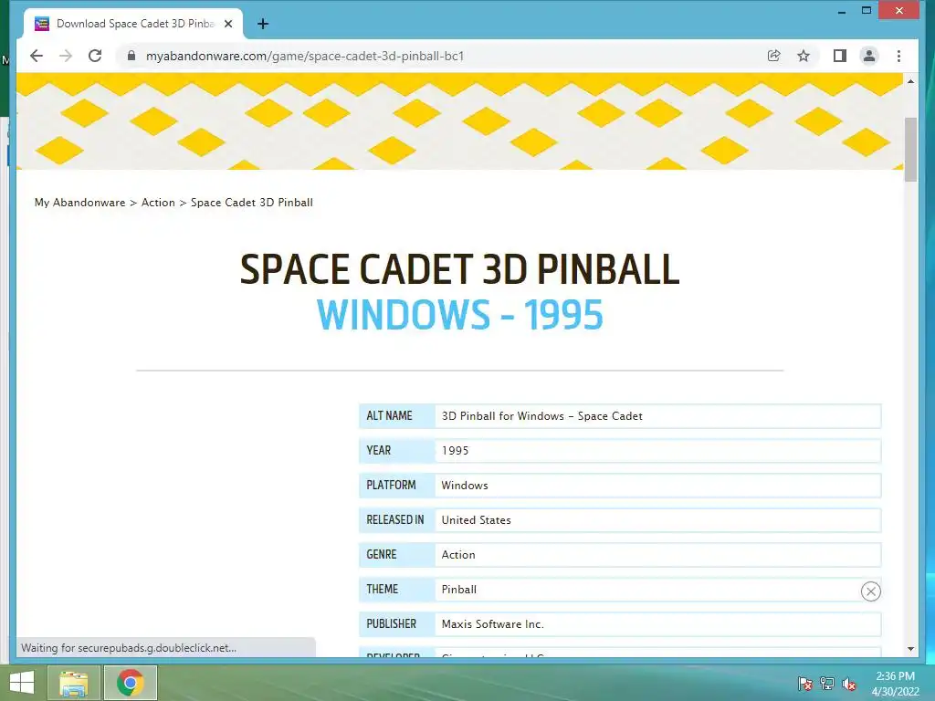Close the Download Space Cadet tab
The image size is (935, 701).
(x=228, y=24)
